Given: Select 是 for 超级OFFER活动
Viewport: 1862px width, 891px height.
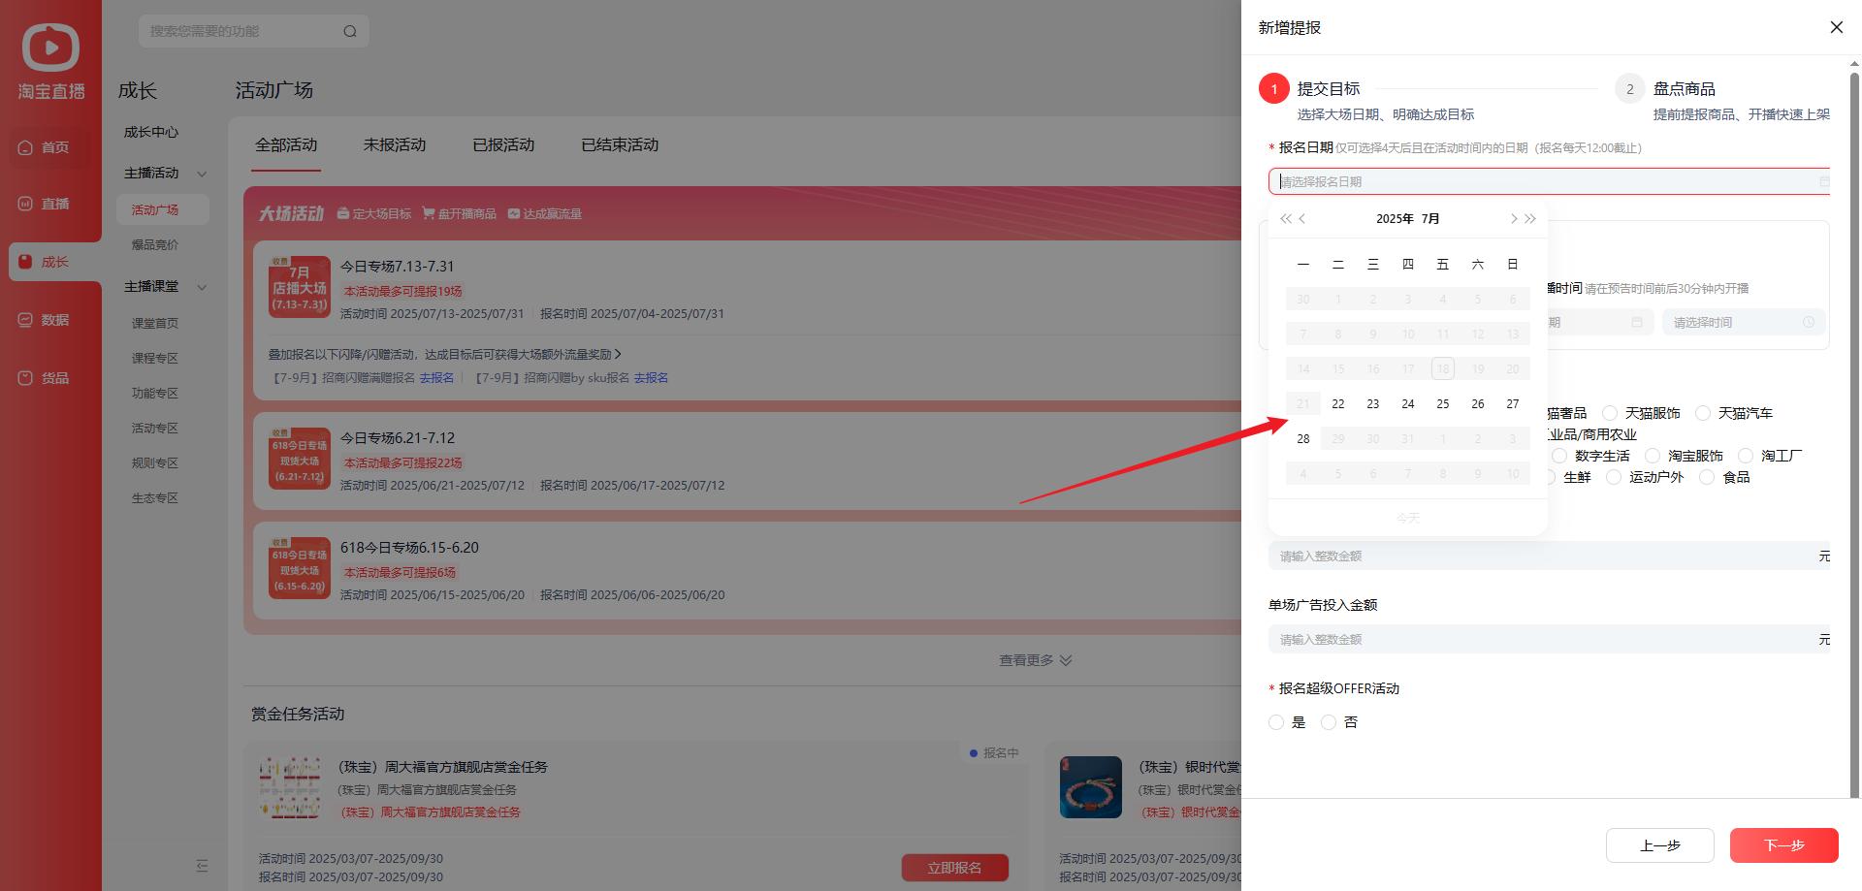Looking at the screenshot, I should click(x=1276, y=722).
